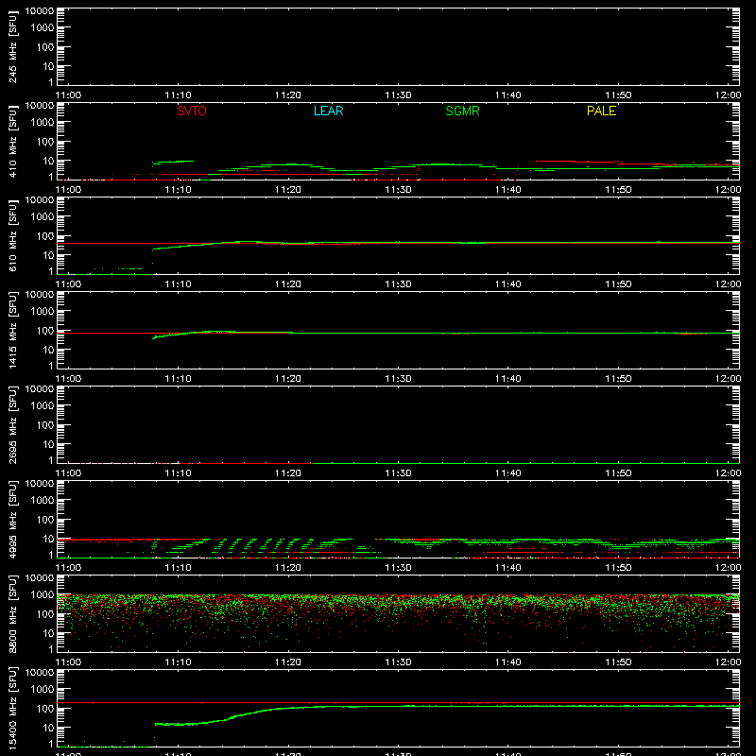Image resolution: width=756 pixels, height=756 pixels.
Task: Click 11:00 below the 8800 MHz panel
Action: 68,662
